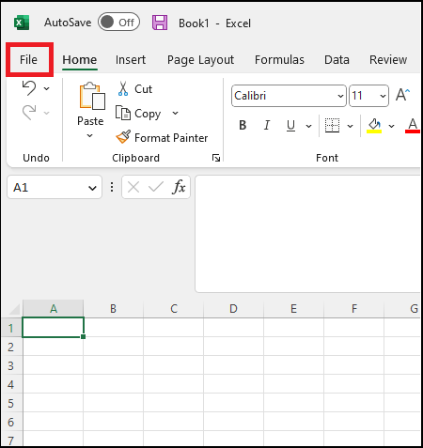Click the Borders grid icon
The height and width of the screenshot is (448, 423).
[332, 125]
